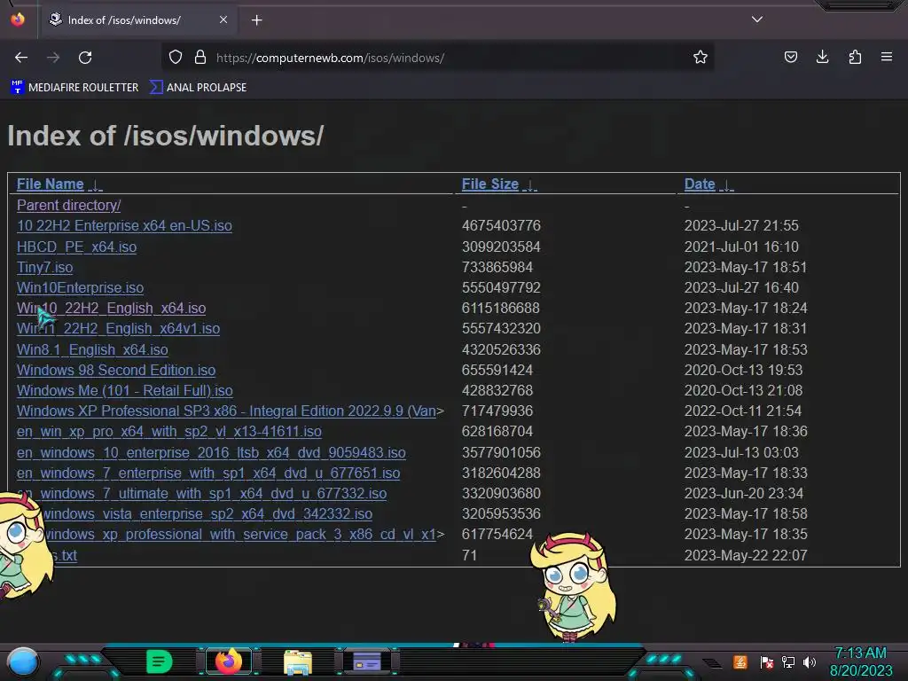Open Windows XP Professional SP3 x86 Integral Edition link

click(226, 411)
